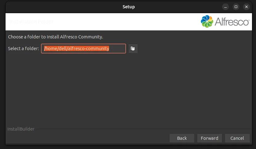This screenshot has width=256, height=149.
Task: Click the "Select a folder:" label
Action: pos(23,49)
